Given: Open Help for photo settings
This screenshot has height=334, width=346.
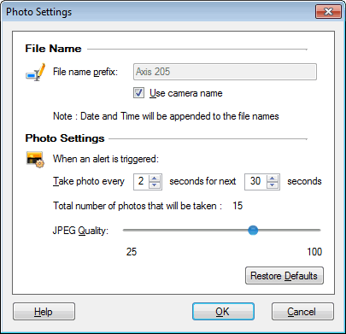Looking at the screenshot, I should (x=44, y=312).
